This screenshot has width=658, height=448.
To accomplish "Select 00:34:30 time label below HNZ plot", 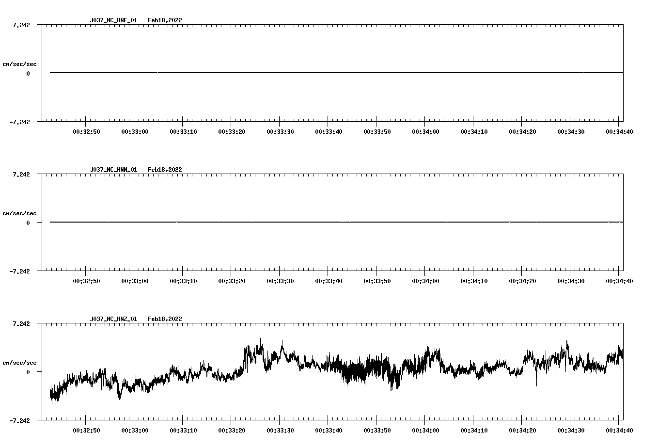I will coord(571,430).
